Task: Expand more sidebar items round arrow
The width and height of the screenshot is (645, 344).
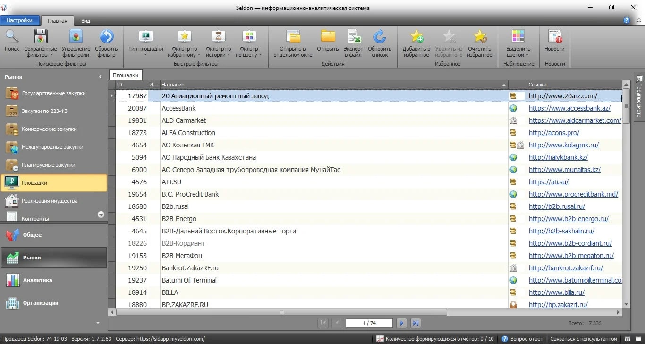Action: click(x=101, y=215)
